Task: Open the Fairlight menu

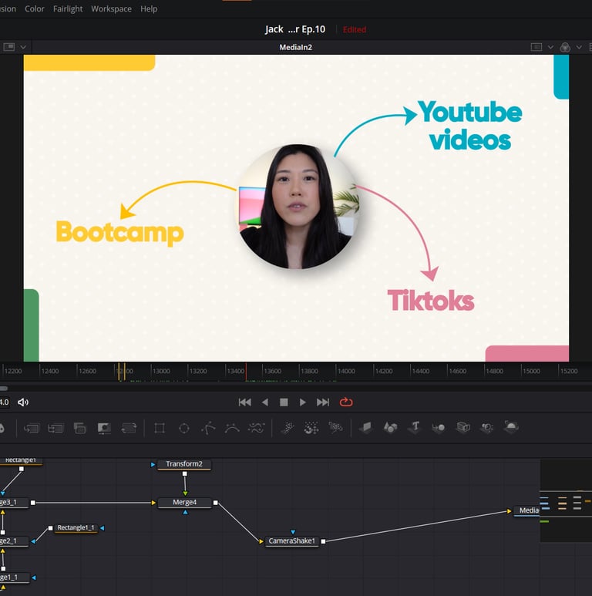Action: click(x=68, y=8)
